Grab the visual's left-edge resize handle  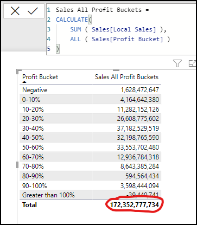click(x=17, y=165)
